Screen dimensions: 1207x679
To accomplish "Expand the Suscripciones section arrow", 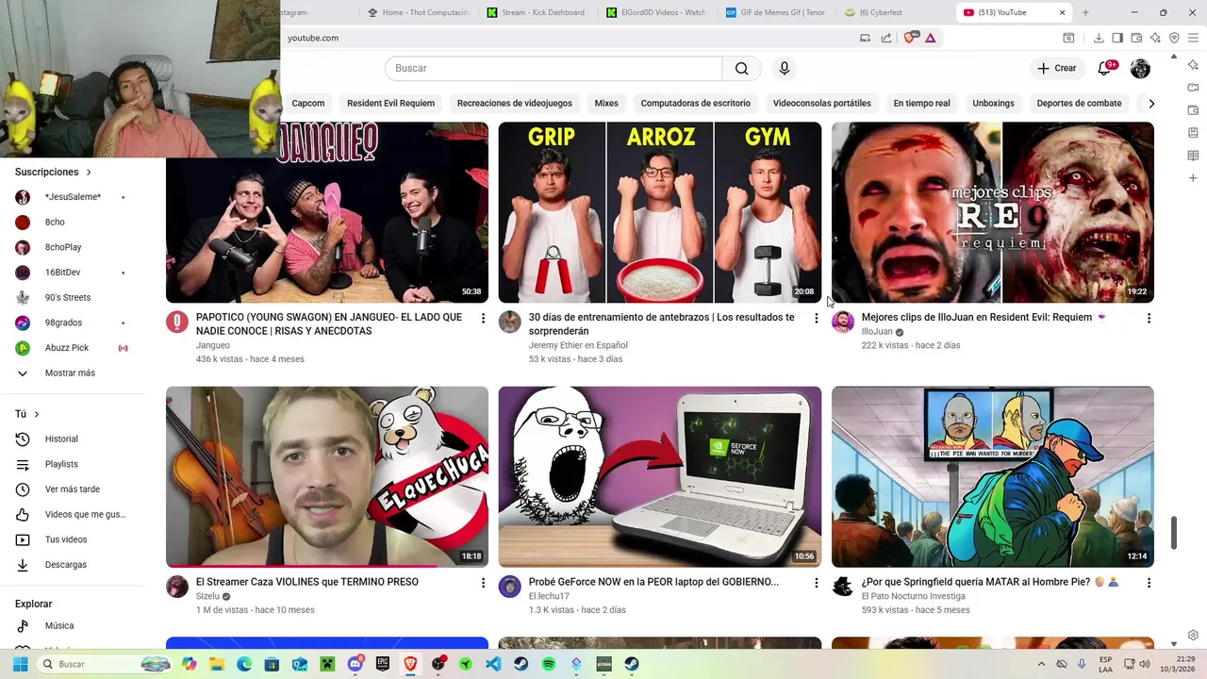I will [89, 173].
